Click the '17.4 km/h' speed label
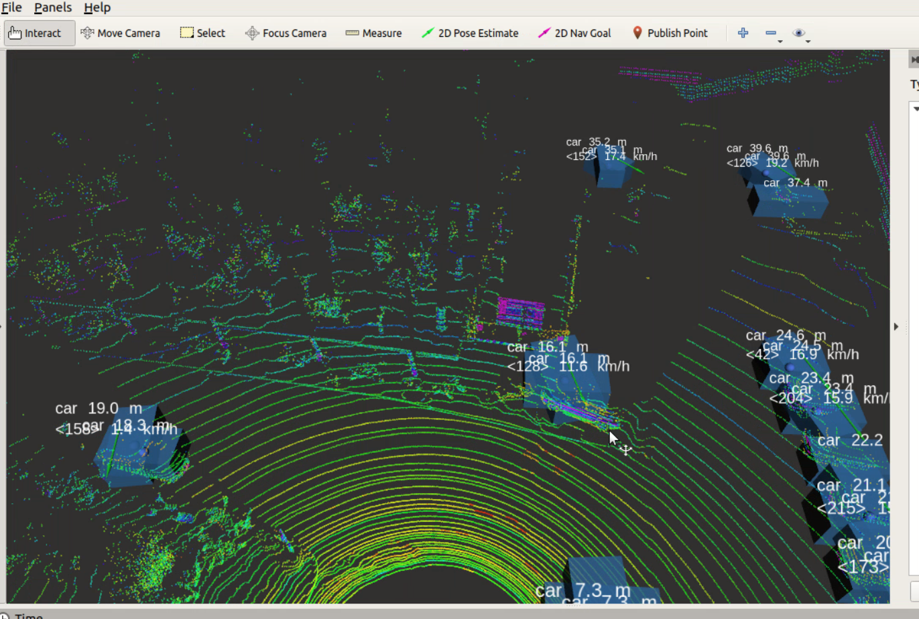This screenshot has height=619, width=919. point(631,156)
